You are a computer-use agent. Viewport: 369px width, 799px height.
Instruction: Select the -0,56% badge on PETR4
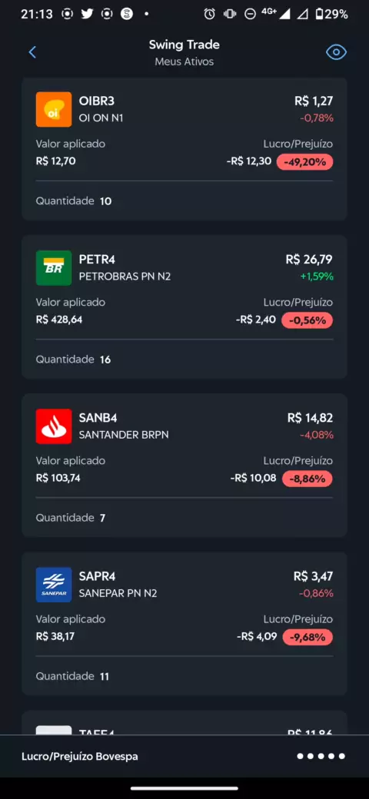(x=307, y=320)
